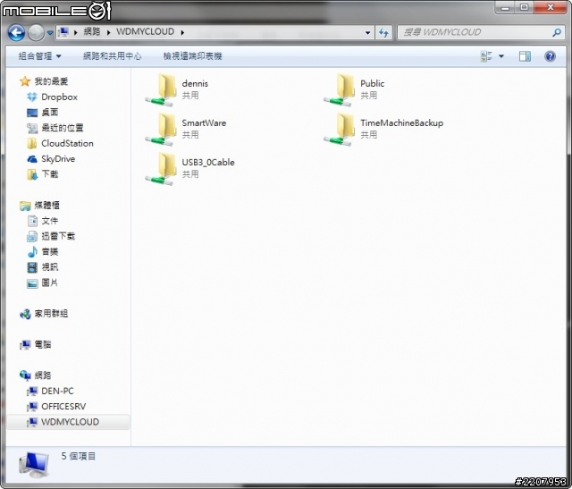Viewport: 572px width, 489px height.
Task: Click the star icon beside 我的最愛
Action: click(25, 81)
